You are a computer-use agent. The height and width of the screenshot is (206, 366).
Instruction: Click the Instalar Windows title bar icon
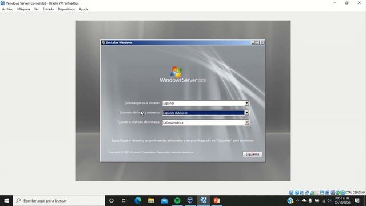pyautogui.click(x=104, y=43)
